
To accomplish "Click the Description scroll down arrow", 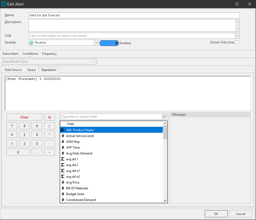I will click(237, 29).
